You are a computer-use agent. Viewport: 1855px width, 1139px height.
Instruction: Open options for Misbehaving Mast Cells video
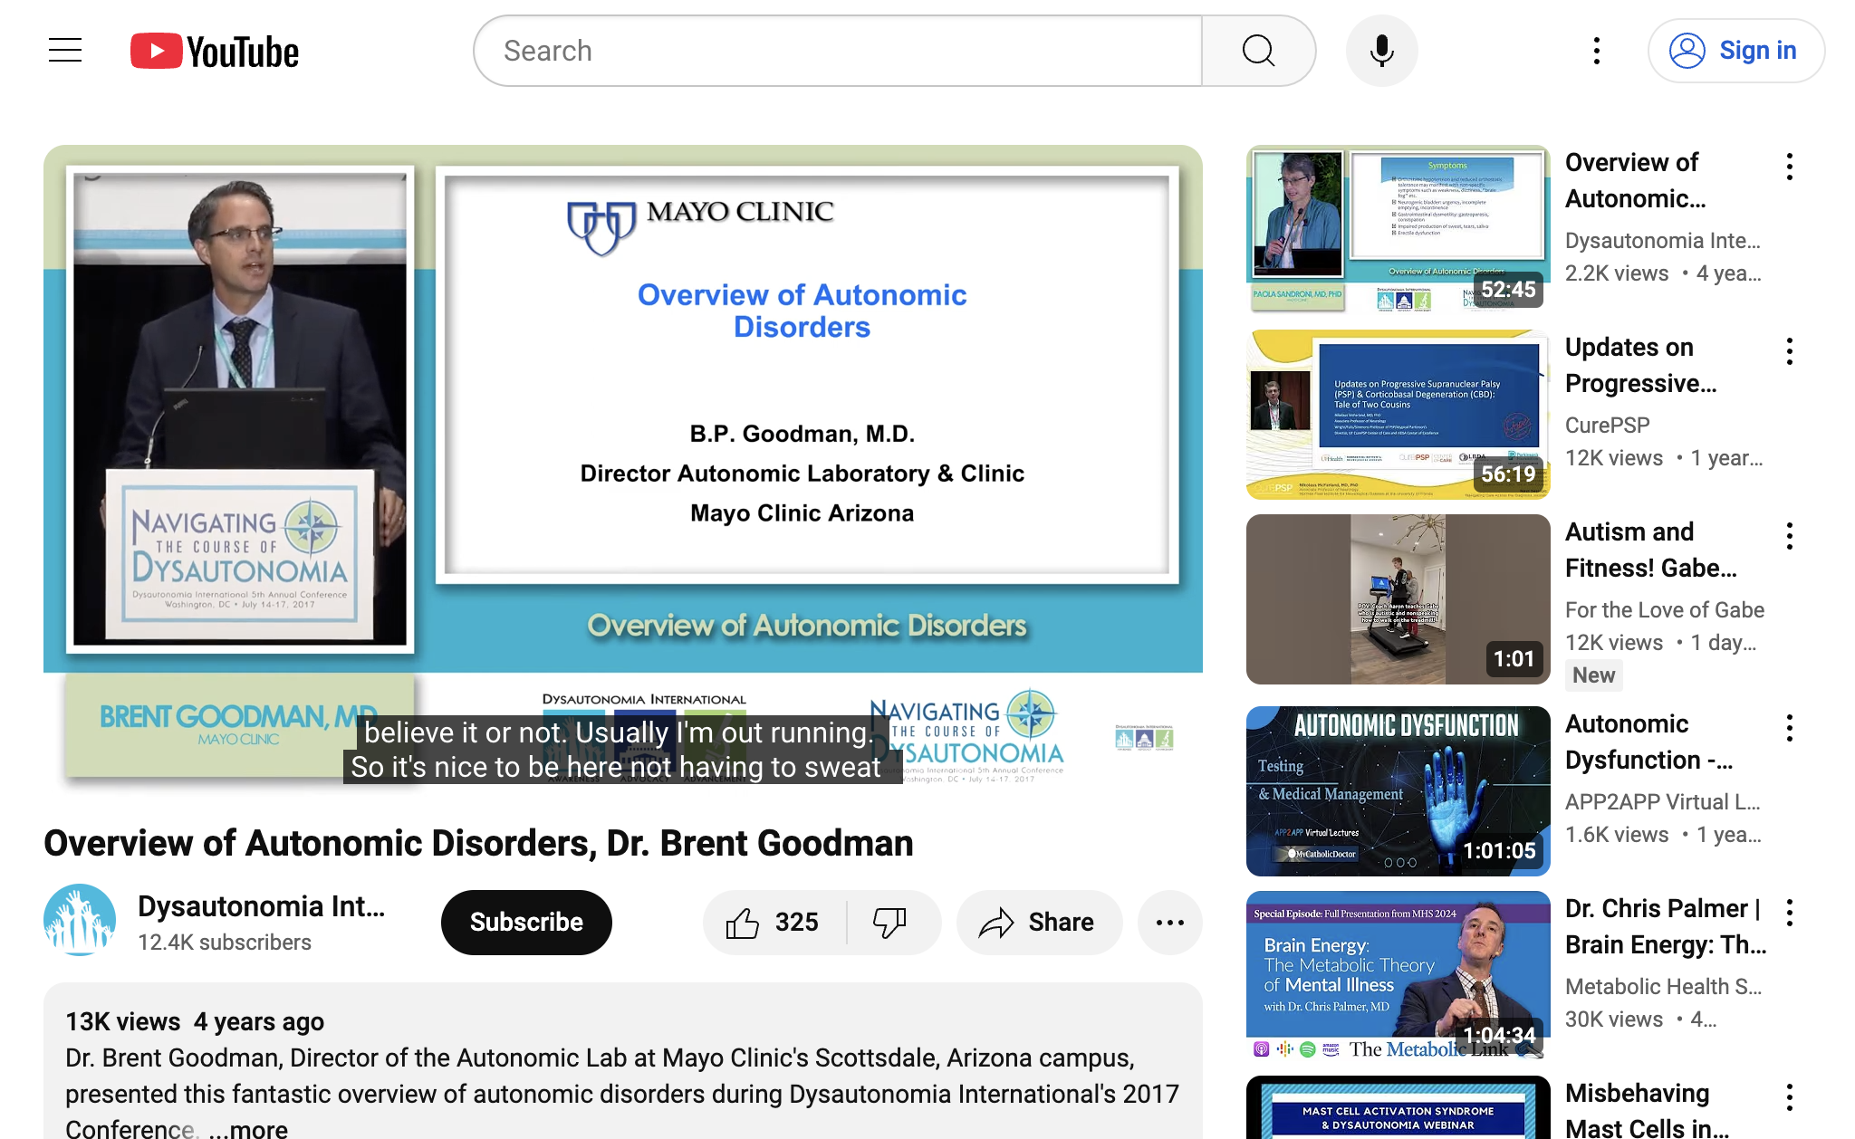pos(1789,1097)
